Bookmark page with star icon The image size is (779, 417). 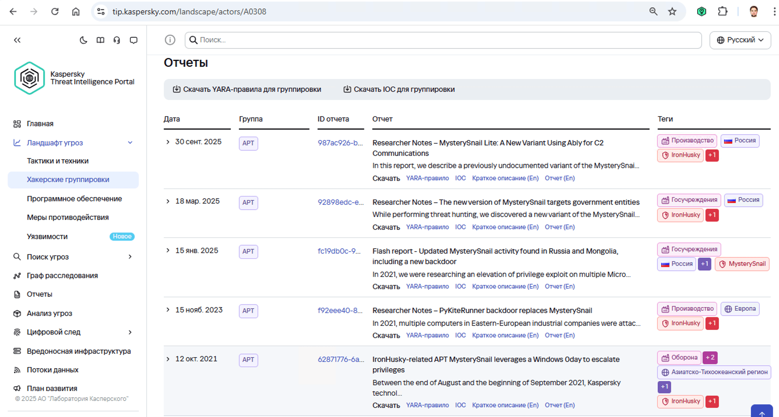672,11
